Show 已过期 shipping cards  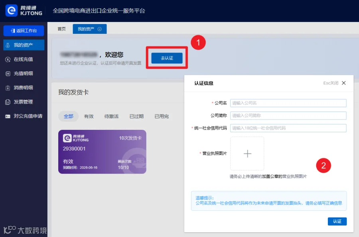pyautogui.click(x=136, y=116)
